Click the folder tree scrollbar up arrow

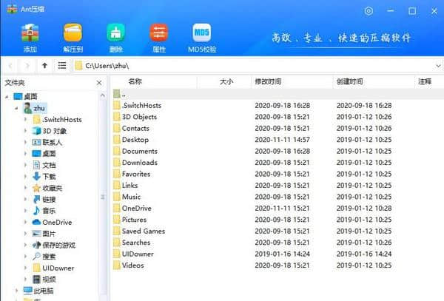tap(103, 96)
